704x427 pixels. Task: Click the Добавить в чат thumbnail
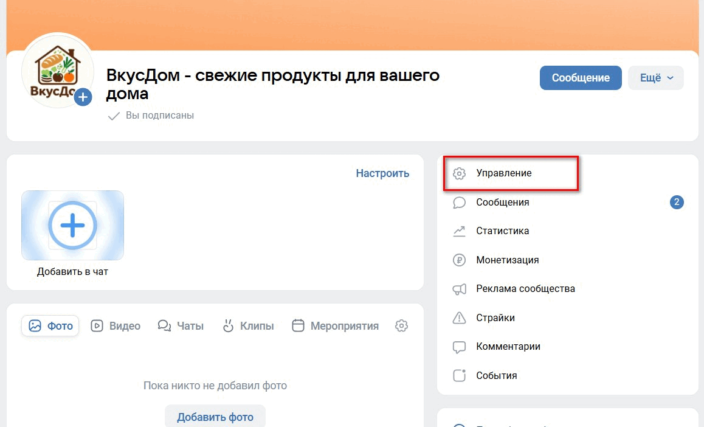72,226
